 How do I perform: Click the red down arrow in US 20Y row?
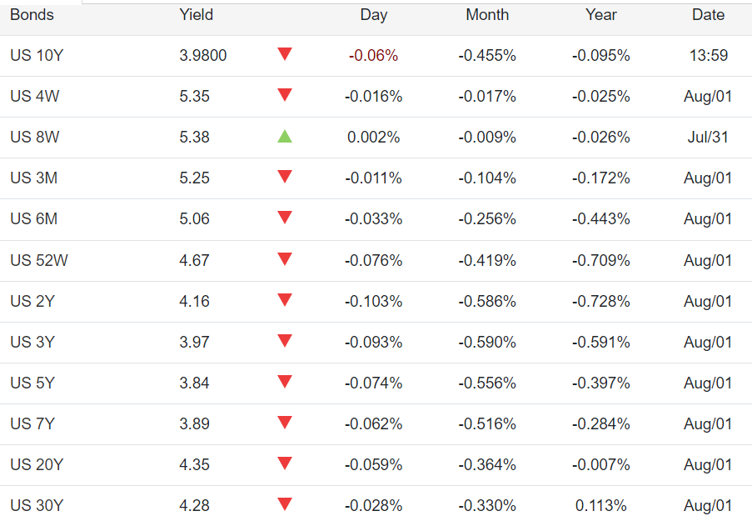285,463
